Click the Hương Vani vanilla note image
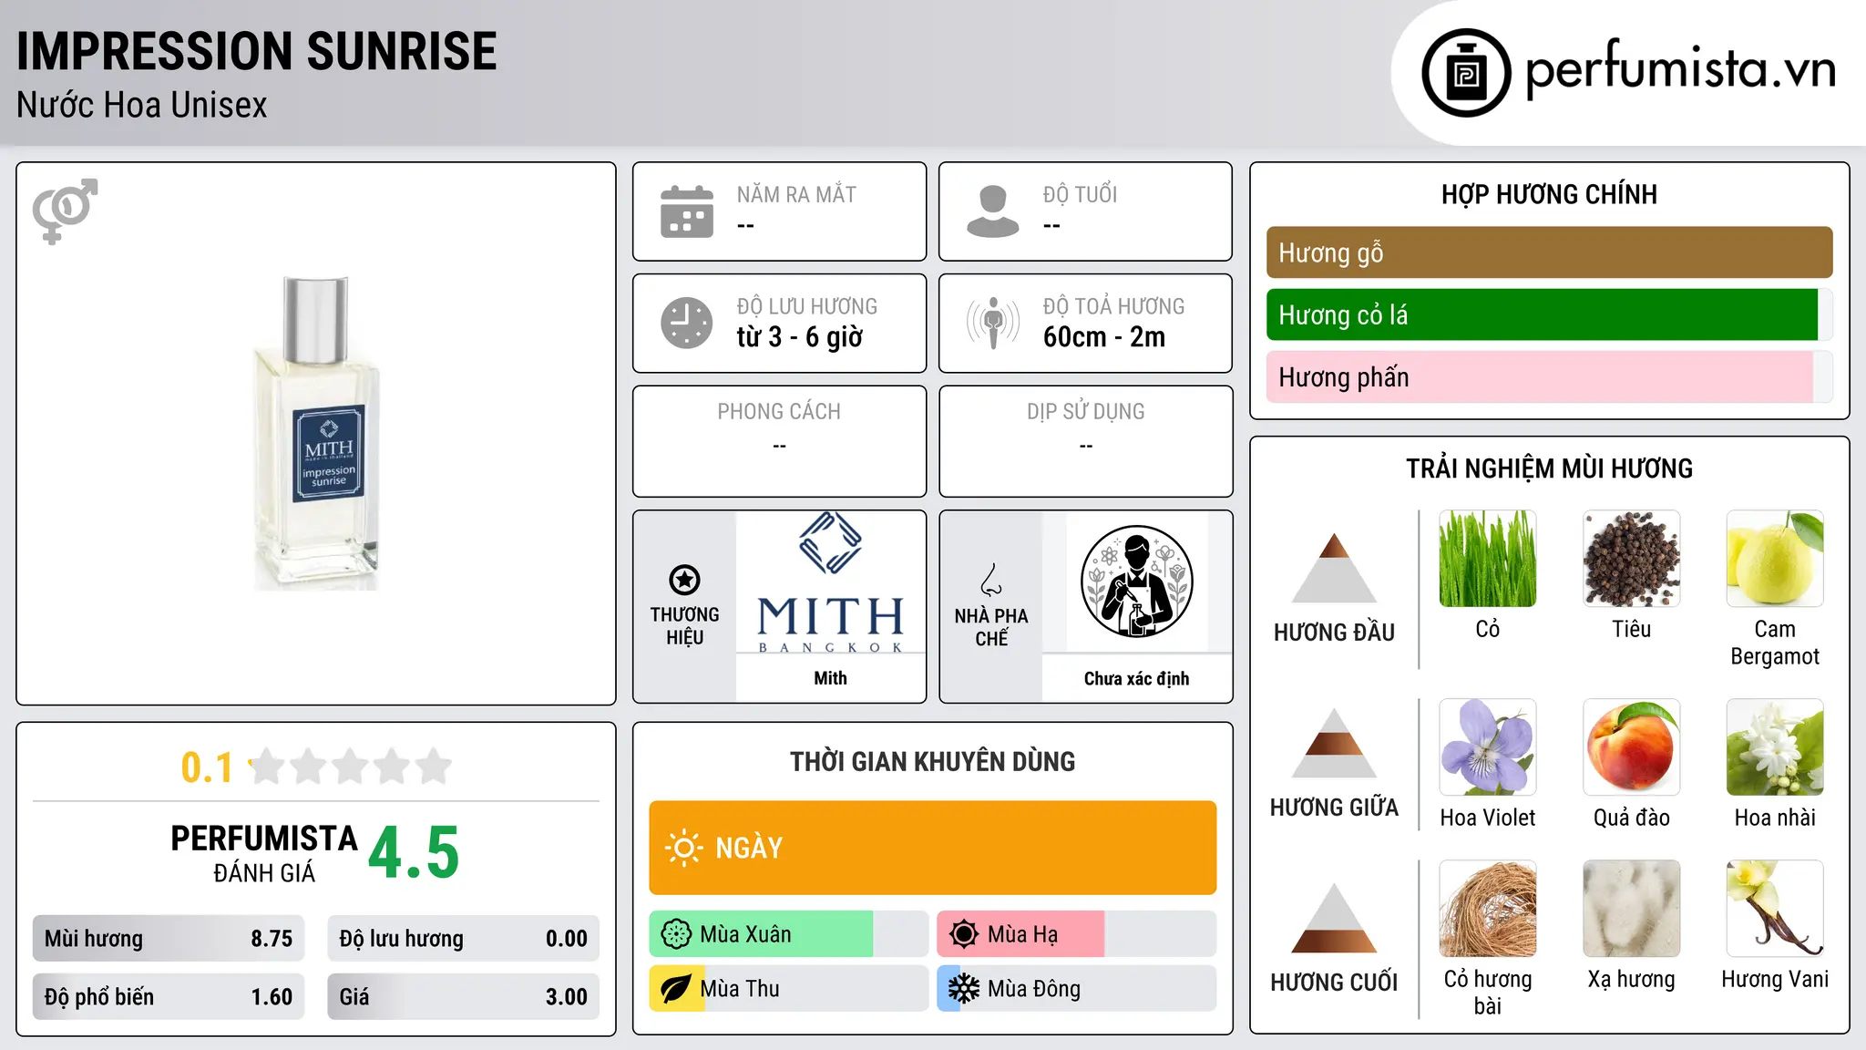The height and width of the screenshot is (1050, 1866). 1775,909
